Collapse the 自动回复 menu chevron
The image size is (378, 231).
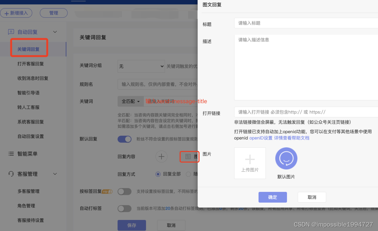pos(55,32)
